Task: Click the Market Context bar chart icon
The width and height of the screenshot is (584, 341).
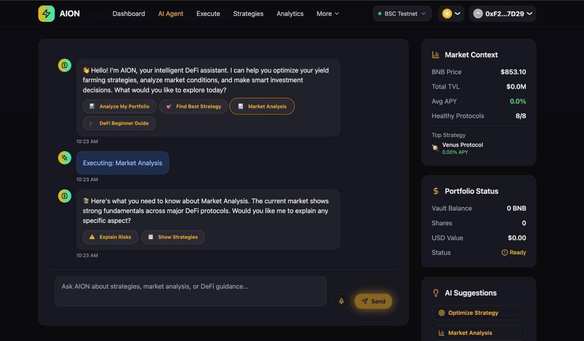Action: coord(436,55)
